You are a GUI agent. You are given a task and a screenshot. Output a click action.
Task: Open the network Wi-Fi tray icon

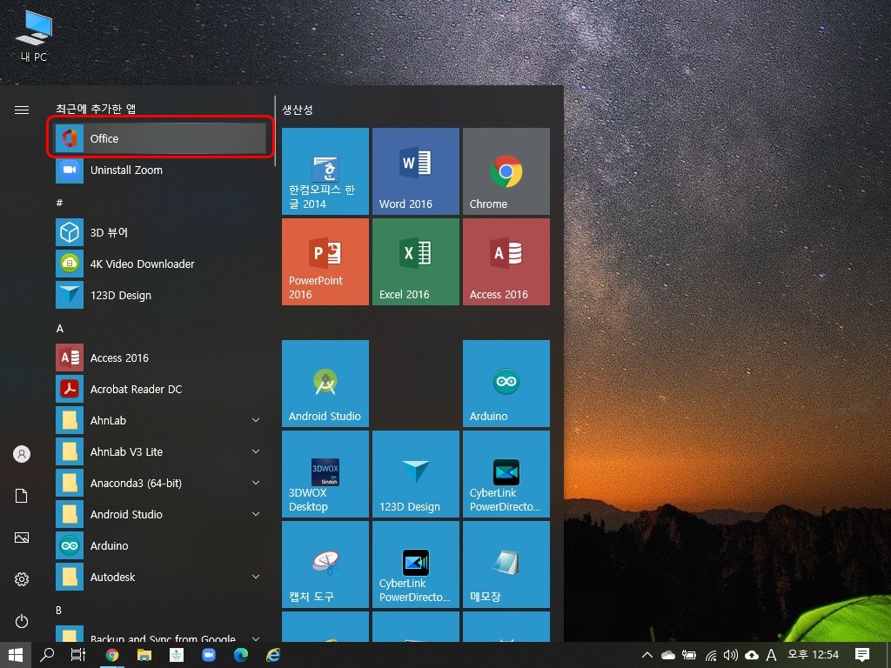tap(711, 656)
